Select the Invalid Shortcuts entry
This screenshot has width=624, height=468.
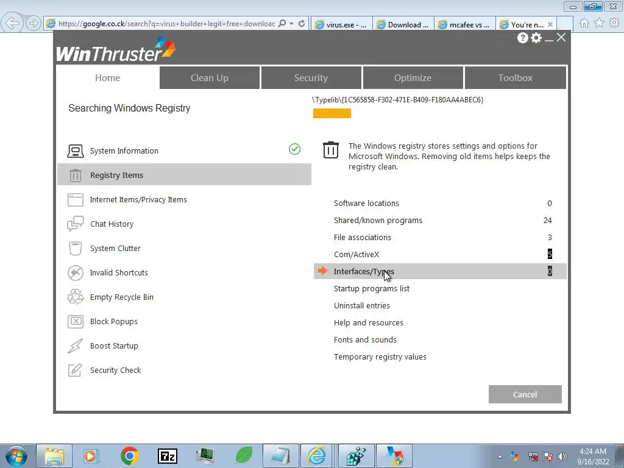[184, 272]
